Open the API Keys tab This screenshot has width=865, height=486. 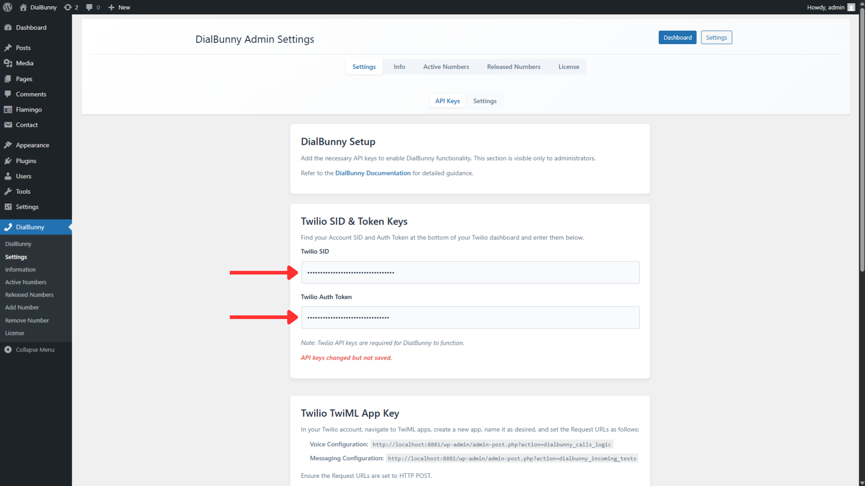pos(447,101)
